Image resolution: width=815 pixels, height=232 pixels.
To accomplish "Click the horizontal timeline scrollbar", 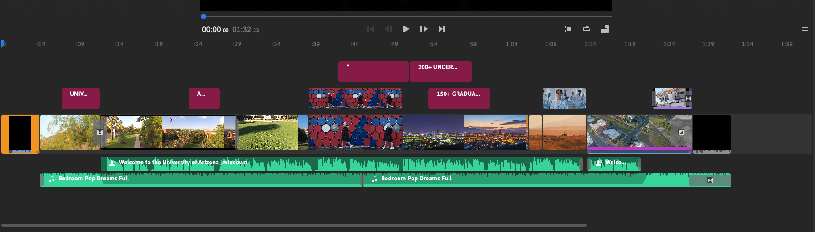I will tap(294, 225).
